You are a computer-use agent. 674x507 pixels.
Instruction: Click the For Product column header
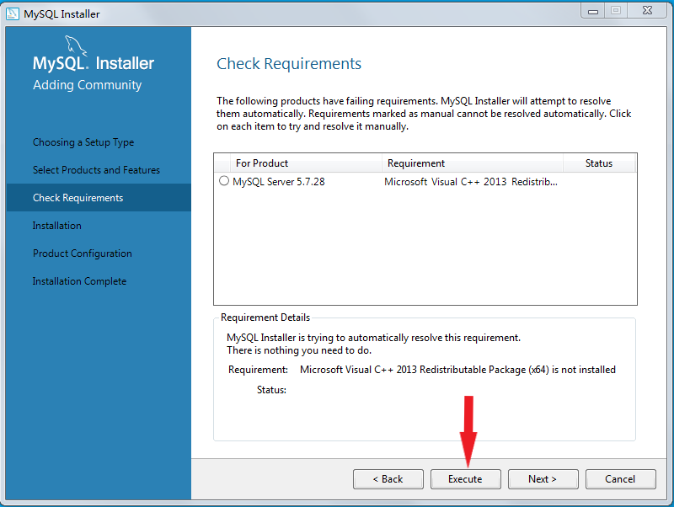point(306,163)
